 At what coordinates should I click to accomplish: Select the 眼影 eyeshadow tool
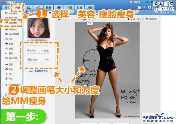[9, 49]
